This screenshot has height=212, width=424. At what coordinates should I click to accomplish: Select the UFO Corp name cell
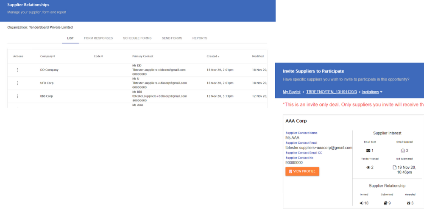(x=47, y=83)
